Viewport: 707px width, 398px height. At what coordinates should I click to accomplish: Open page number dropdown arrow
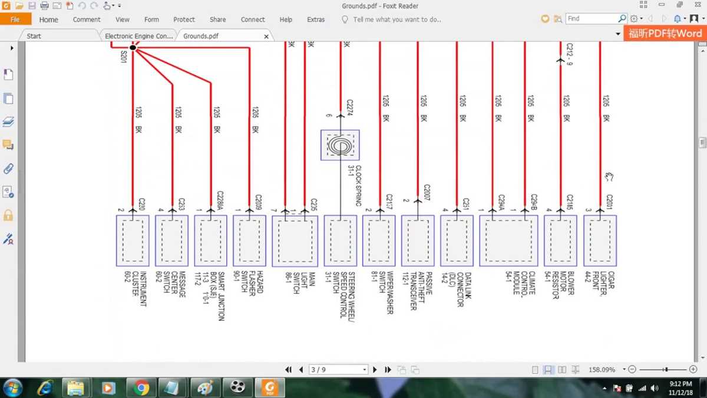(365, 370)
